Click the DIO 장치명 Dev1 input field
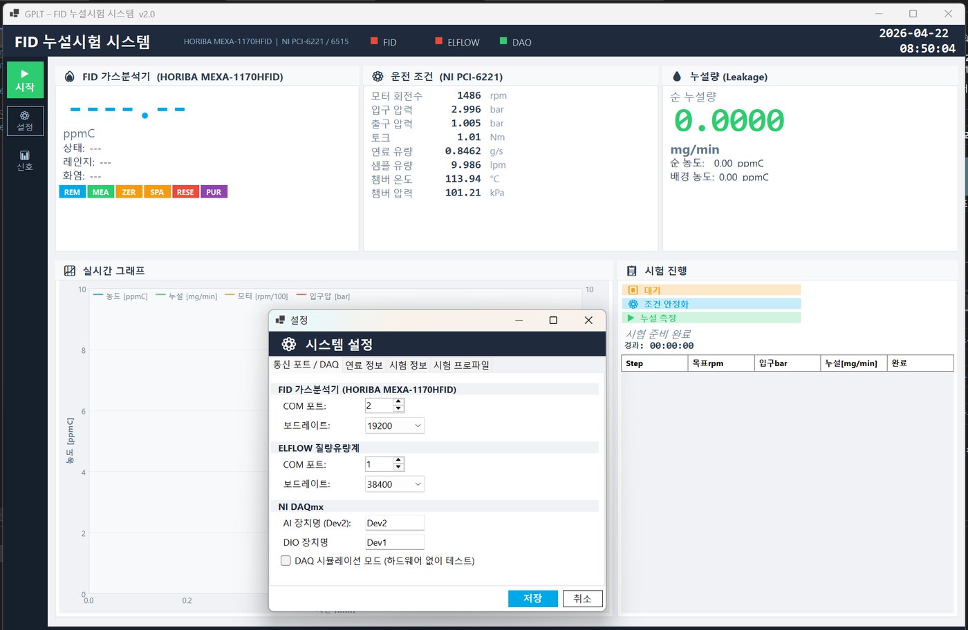The image size is (968, 630). 395,542
